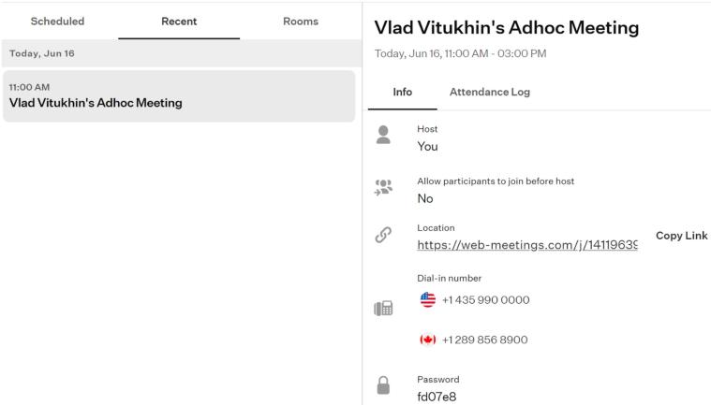
Task: Click the US flag icon
Action: coord(427,299)
